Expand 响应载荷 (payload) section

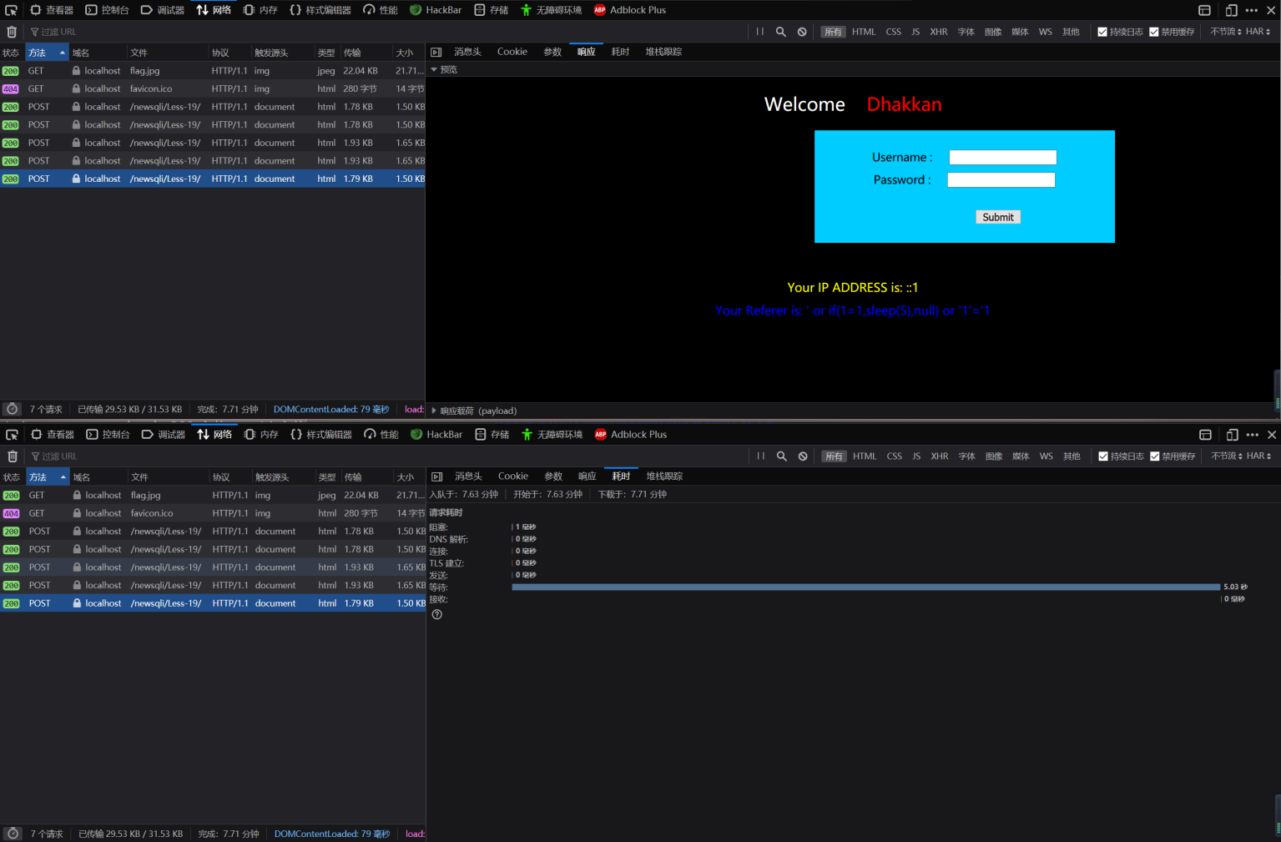pyautogui.click(x=434, y=411)
